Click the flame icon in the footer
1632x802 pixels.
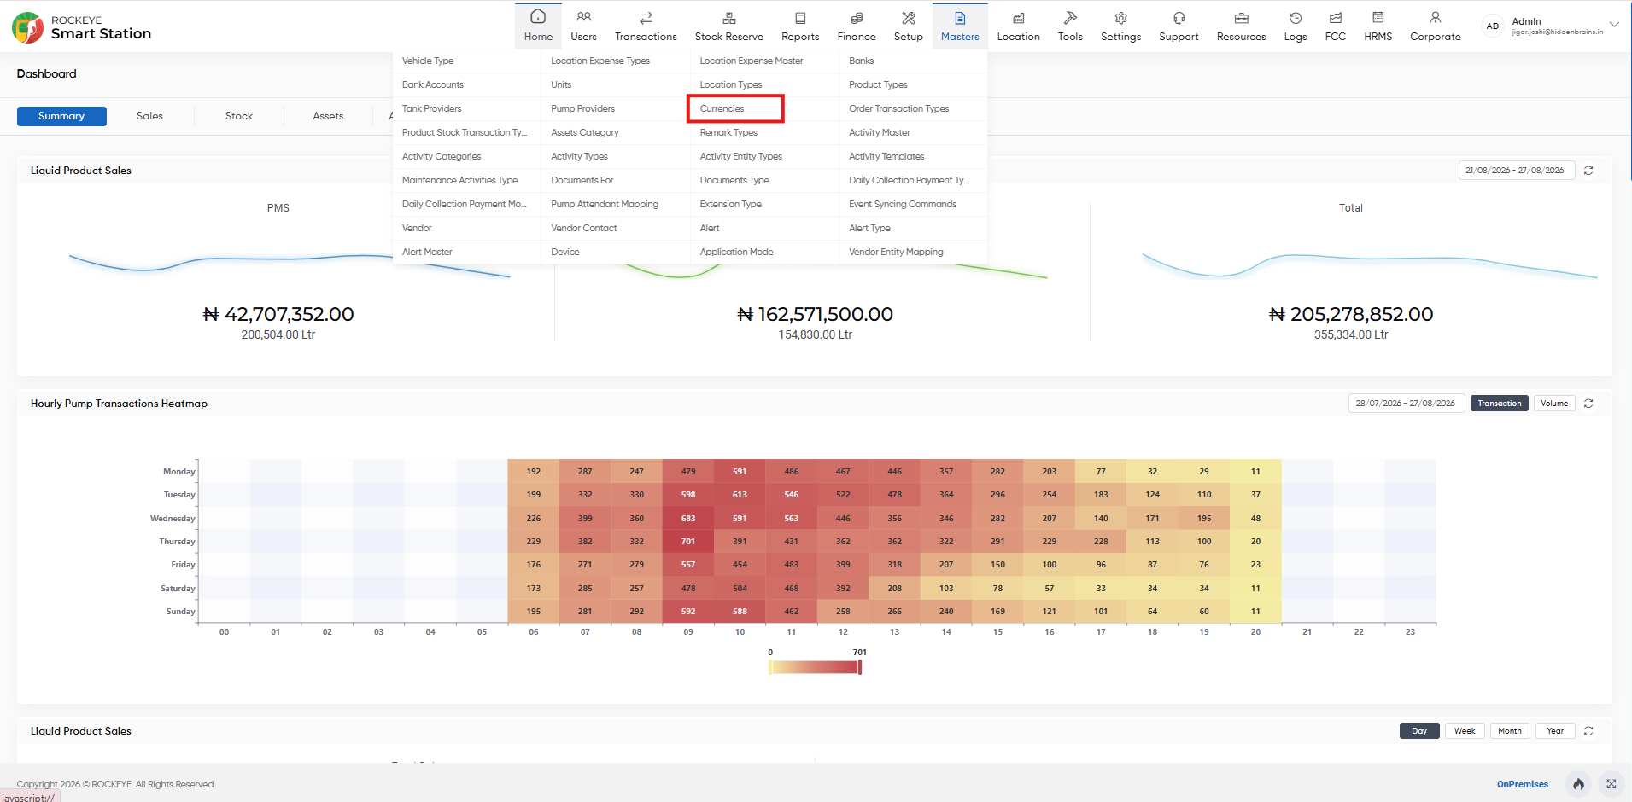(1578, 784)
